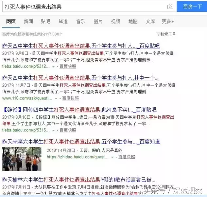
Task: Expand dropdown arrow after tieba.baidu.com/p/5312
Action: click(53, 67)
